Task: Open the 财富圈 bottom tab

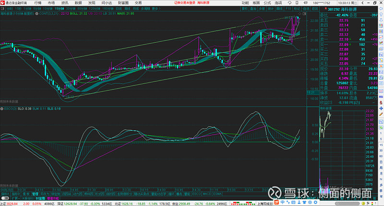Action: [40, 198]
